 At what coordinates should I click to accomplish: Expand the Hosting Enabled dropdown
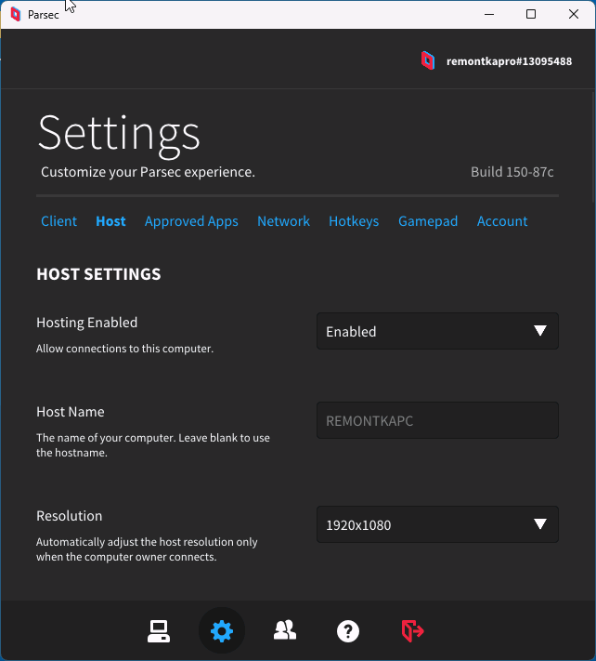(x=437, y=331)
